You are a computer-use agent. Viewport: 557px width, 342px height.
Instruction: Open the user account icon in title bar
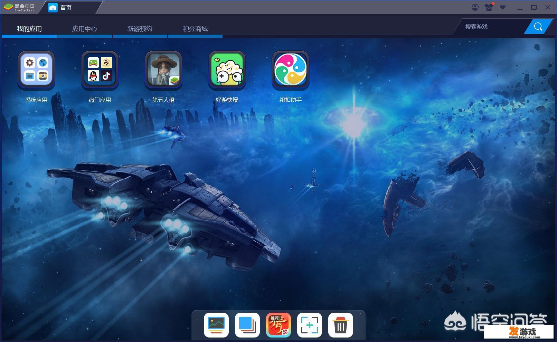click(475, 7)
